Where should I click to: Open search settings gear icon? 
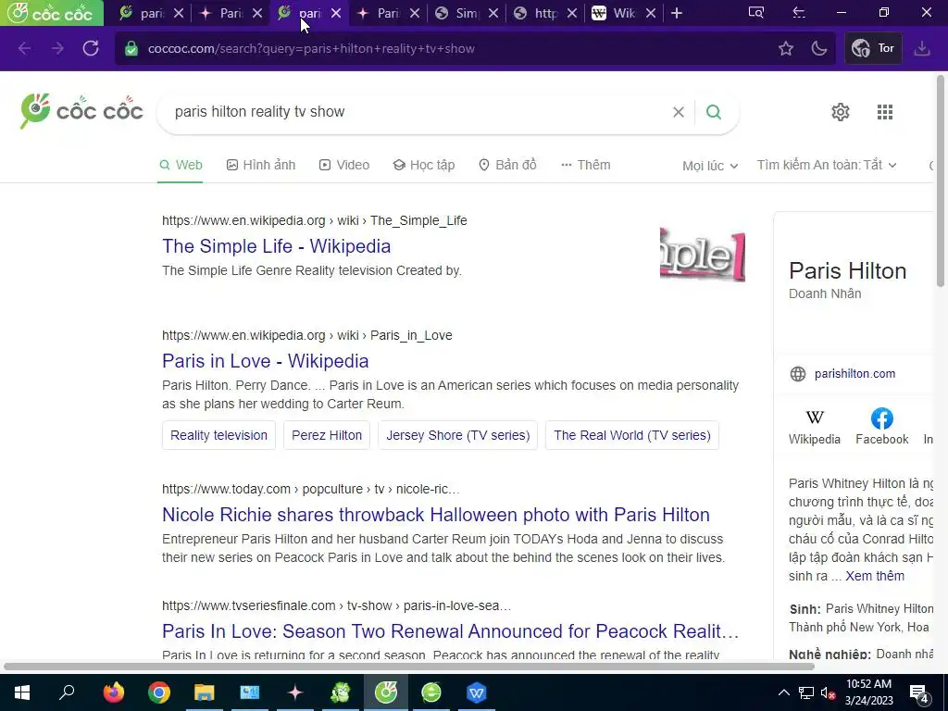(841, 112)
